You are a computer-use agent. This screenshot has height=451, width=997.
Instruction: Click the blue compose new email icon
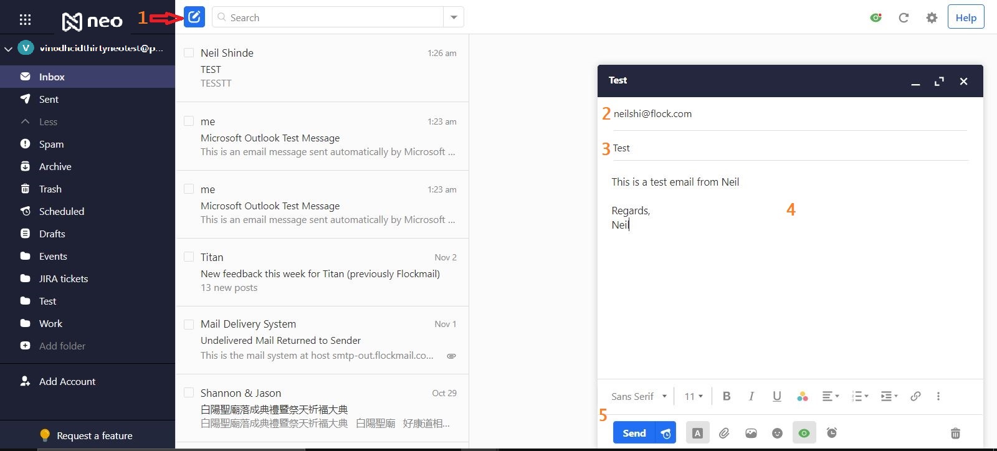194,17
